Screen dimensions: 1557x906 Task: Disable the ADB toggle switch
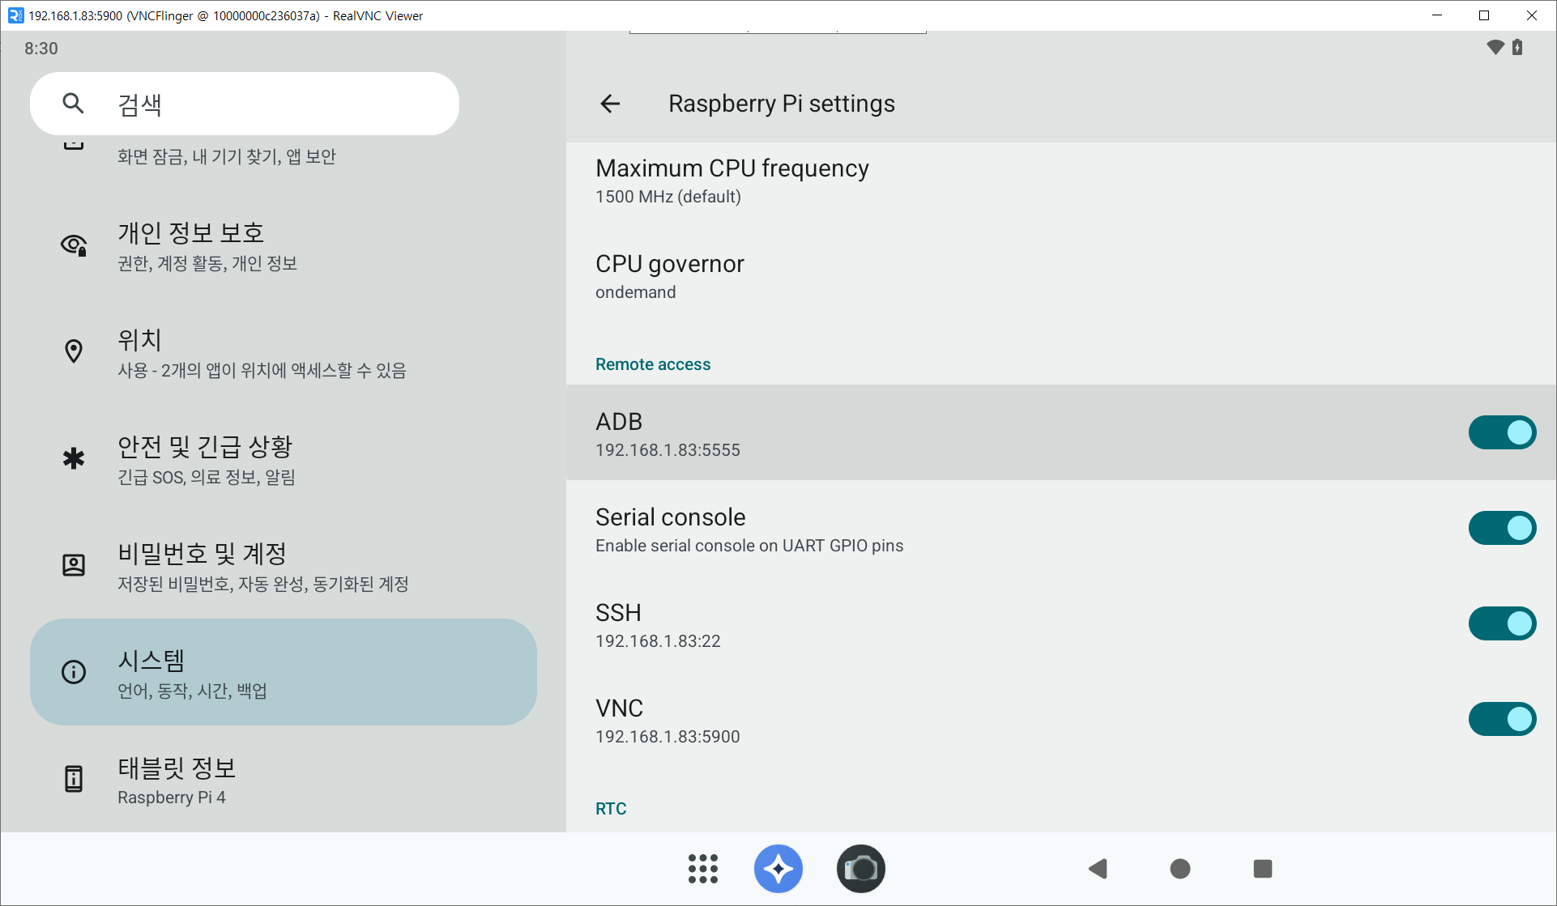(x=1501, y=432)
